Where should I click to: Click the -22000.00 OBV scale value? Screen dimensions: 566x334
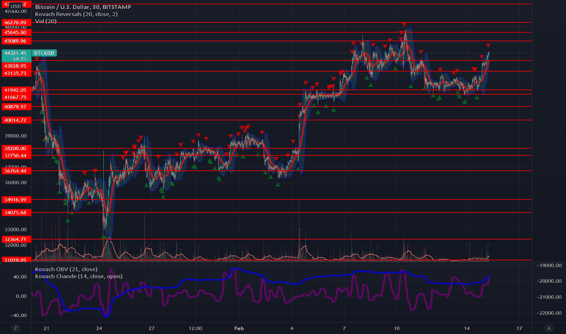click(548, 313)
